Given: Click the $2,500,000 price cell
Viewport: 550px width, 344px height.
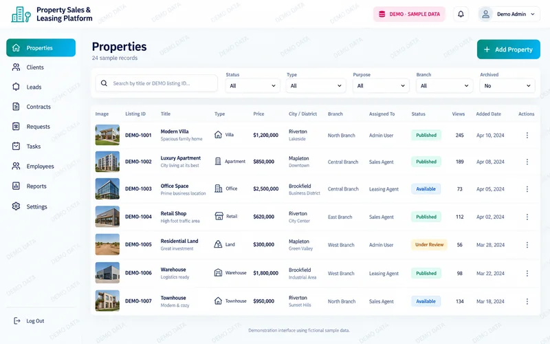Looking at the screenshot, I should (x=266, y=189).
